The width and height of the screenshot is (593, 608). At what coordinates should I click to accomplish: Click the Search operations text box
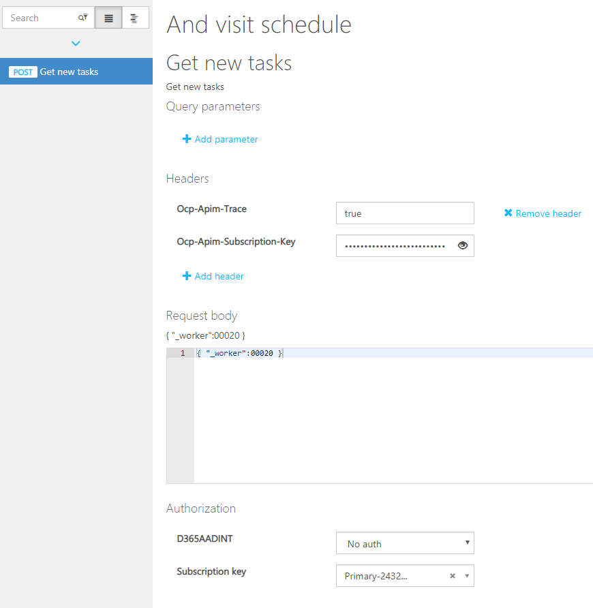tap(40, 18)
